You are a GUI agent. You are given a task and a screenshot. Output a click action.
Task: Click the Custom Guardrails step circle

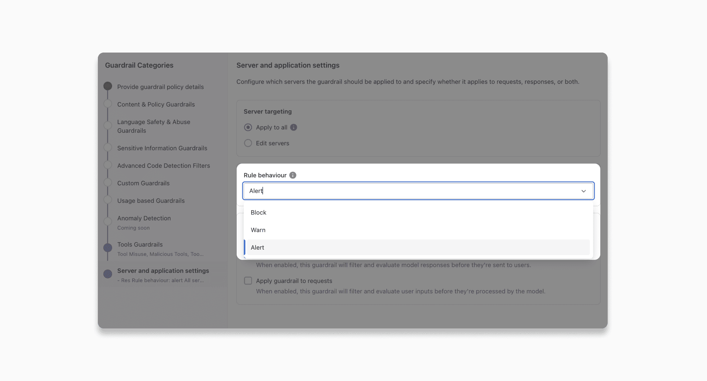point(108,182)
